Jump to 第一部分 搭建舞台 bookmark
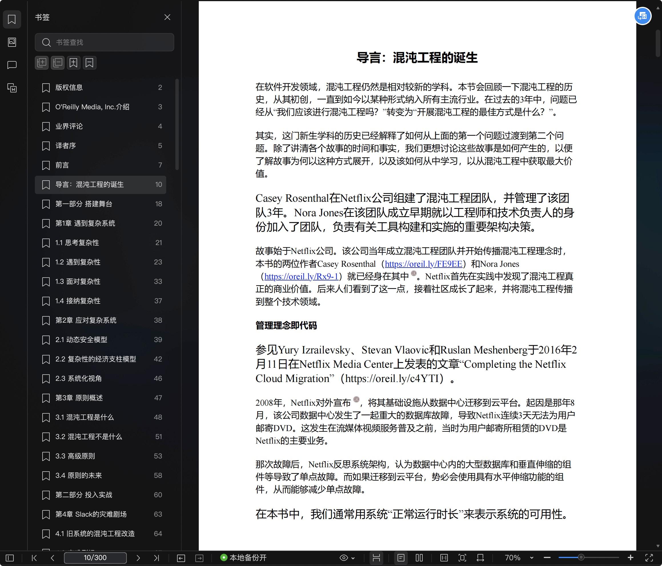 point(100,204)
